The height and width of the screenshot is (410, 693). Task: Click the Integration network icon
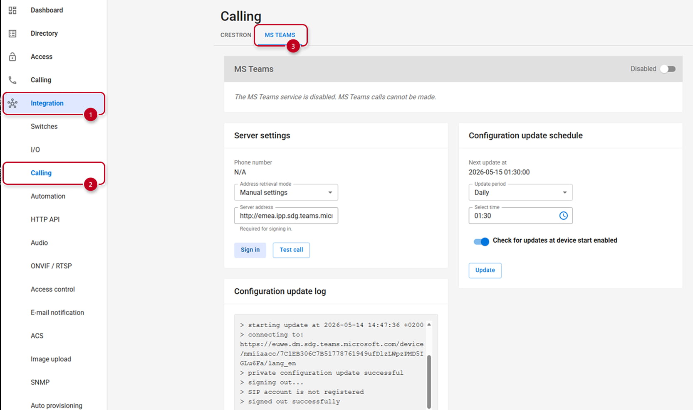coord(12,103)
